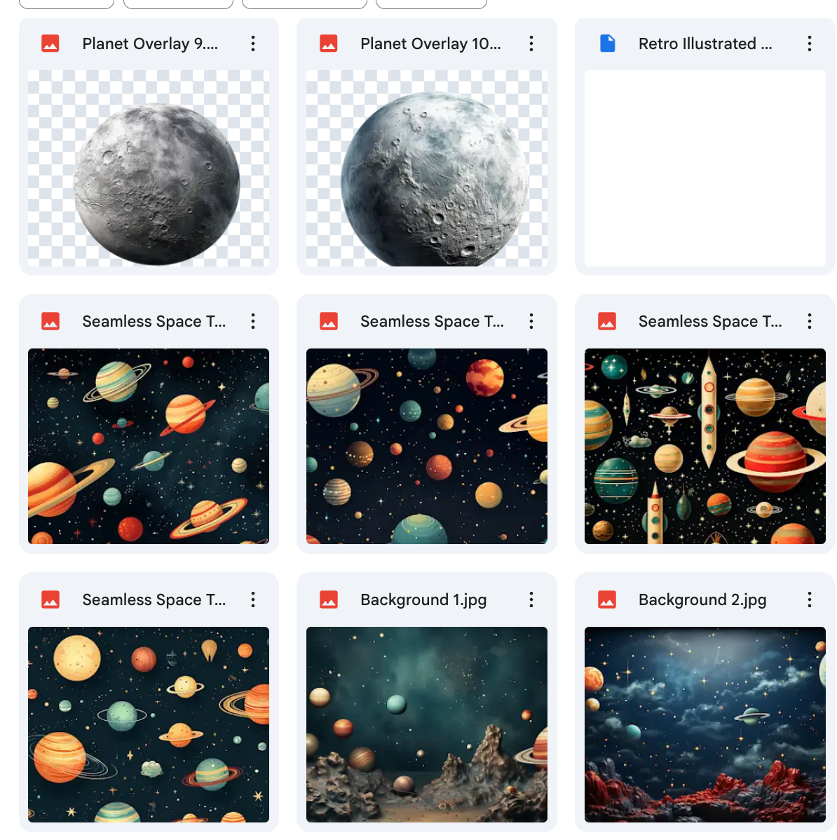The width and height of the screenshot is (837, 840).
Task: Select the Retro Illustrated file title
Action: pyautogui.click(x=705, y=43)
